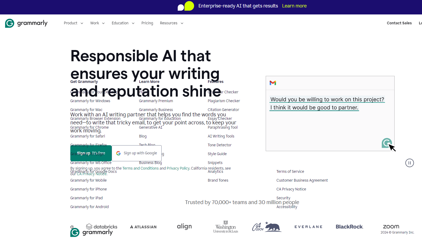Open the Plagiarism Checker link
The height and width of the screenshot is (241, 422).
click(x=224, y=101)
